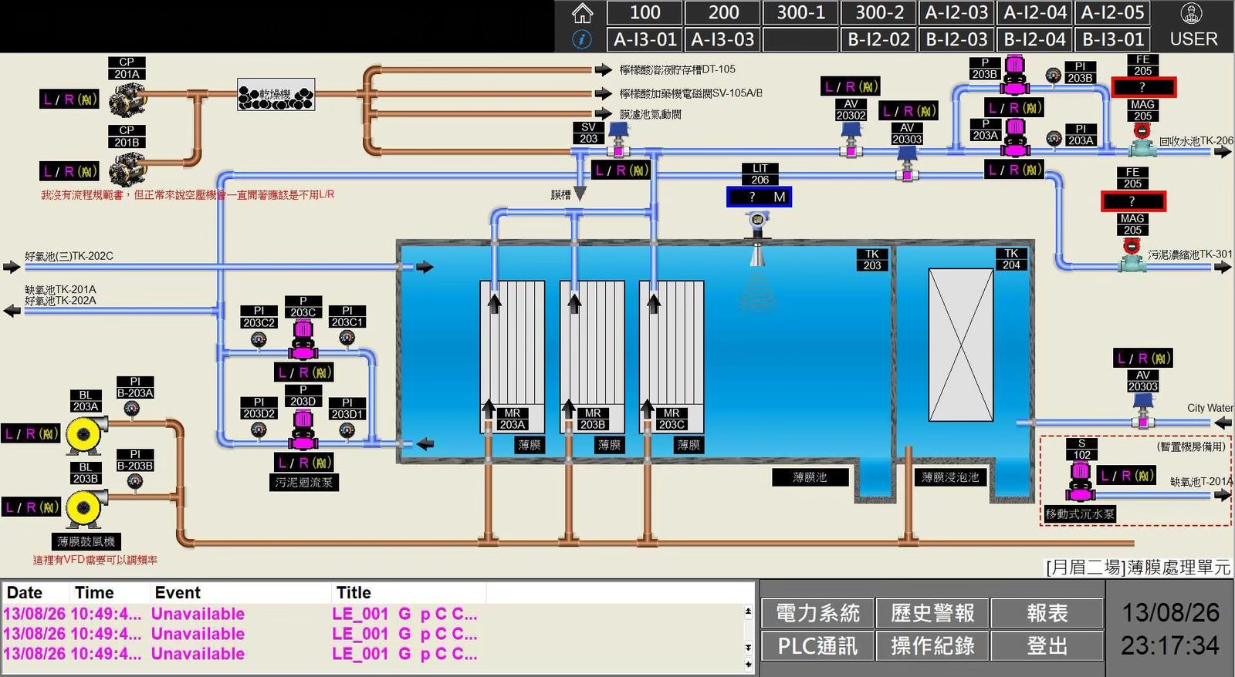The image size is (1235, 677).
Task: Select the P 203D pump symbol
Action: pos(303,429)
